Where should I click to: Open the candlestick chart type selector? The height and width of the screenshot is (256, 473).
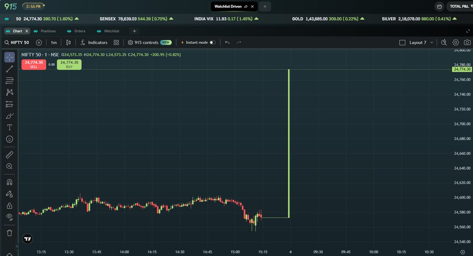[x=69, y=43]
